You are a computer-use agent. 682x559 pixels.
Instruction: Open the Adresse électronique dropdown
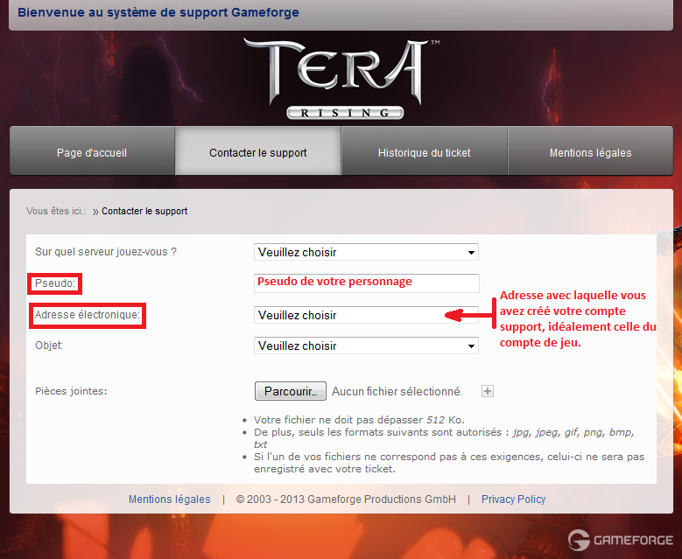point(366,315)
